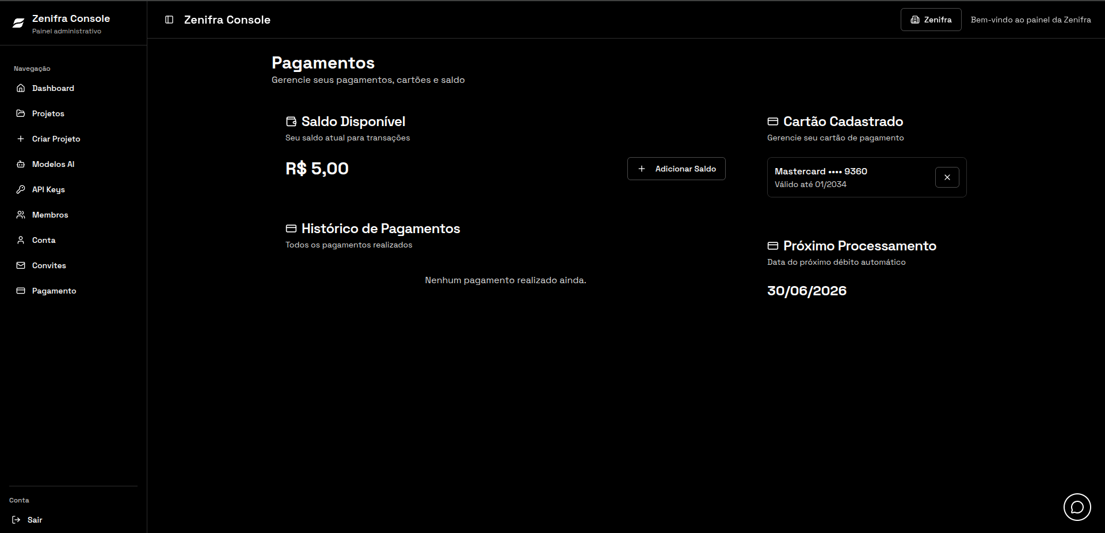Click the Pagamento card icon in sidebar

(21, 291)
